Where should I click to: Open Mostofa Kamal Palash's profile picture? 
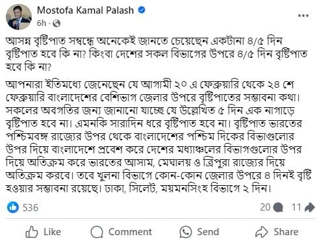pos(19,17)
